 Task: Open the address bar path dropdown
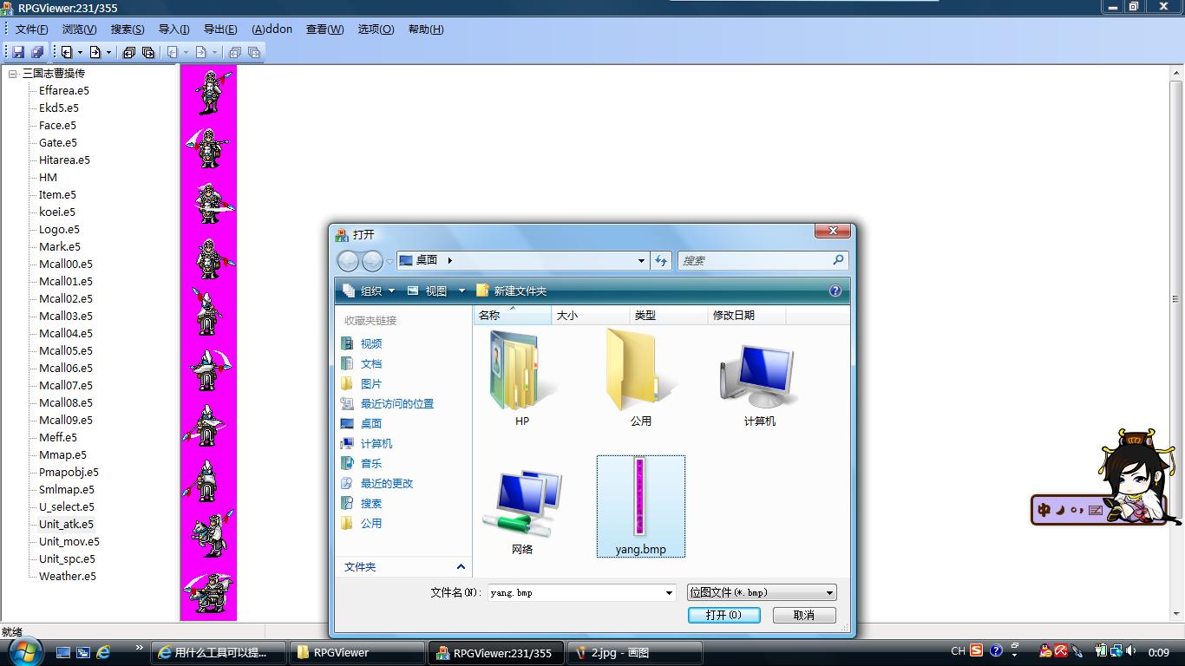[641, 260]
